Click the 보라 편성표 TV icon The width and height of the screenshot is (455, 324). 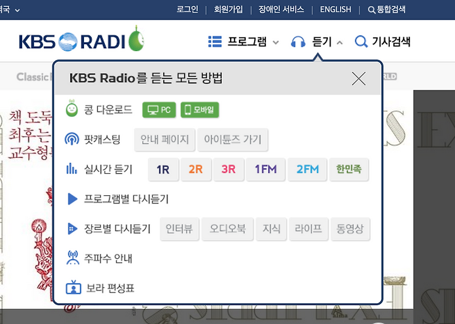tap(73, 287)
